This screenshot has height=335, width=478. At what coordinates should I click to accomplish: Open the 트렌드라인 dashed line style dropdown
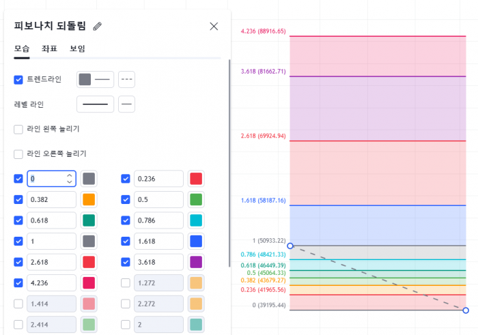(x=126, y=79)
